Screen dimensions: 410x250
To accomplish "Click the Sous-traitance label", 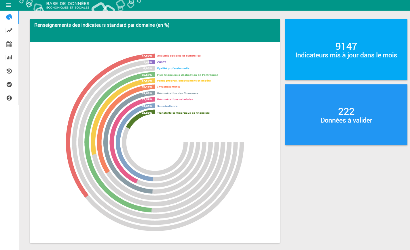I will point(167,106).
